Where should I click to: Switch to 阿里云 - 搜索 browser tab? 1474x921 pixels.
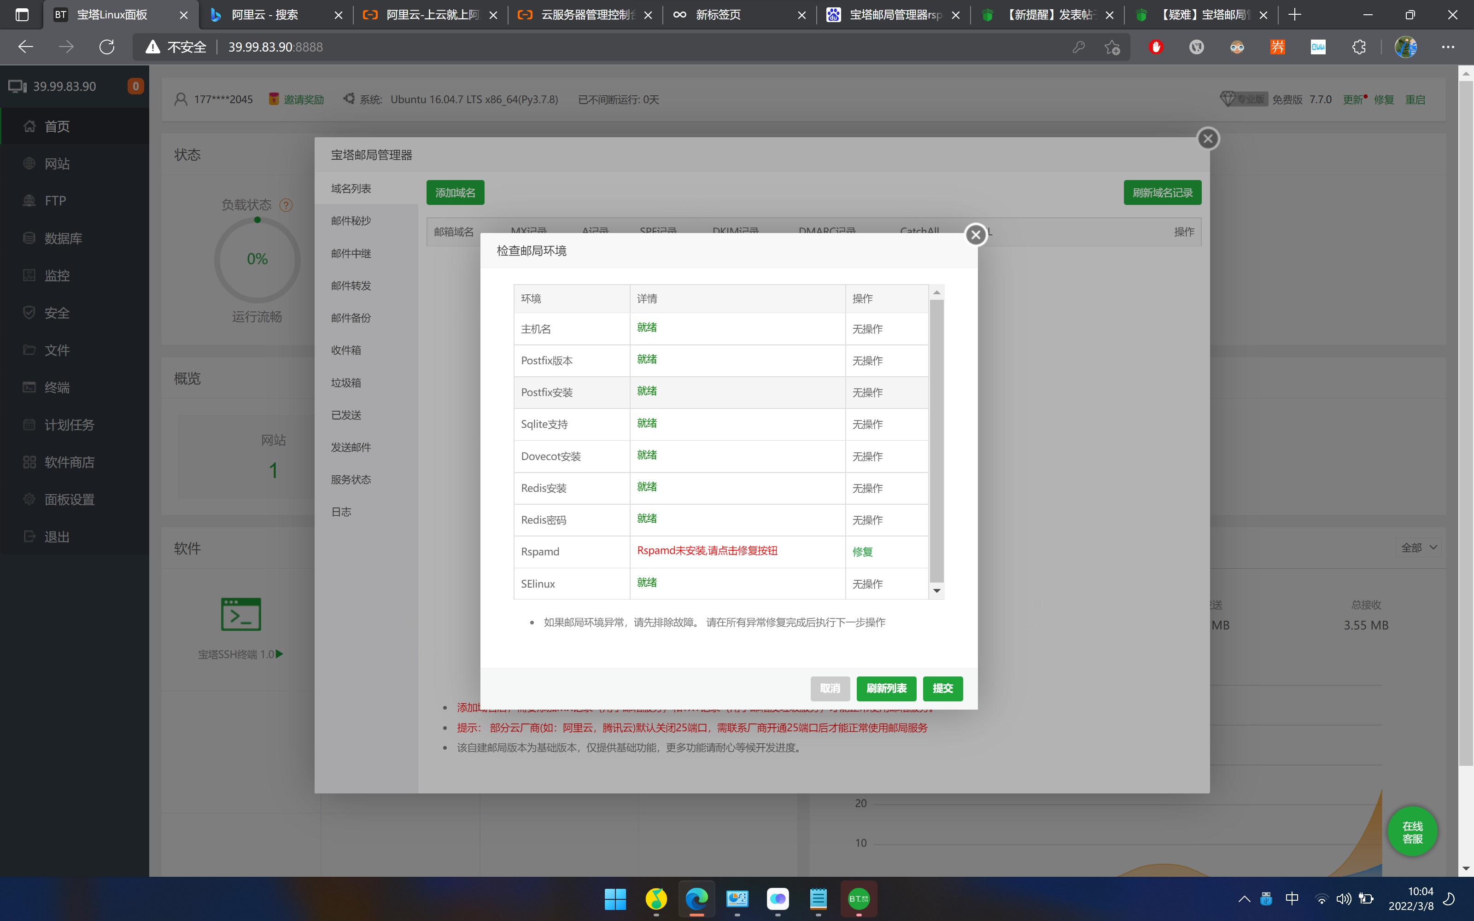(x=265, y=15)
